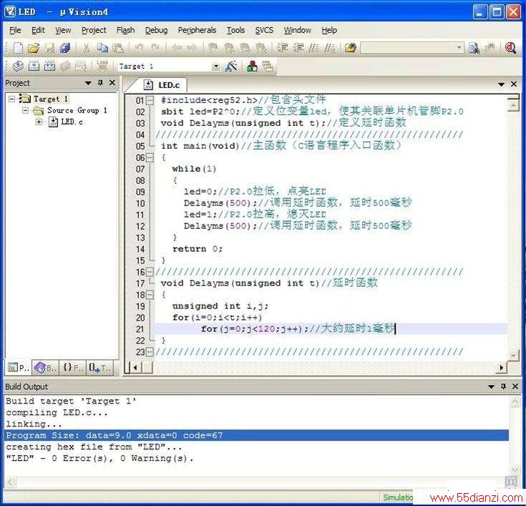Collapse the Target 1 tree node

click(x=12, y=99)
